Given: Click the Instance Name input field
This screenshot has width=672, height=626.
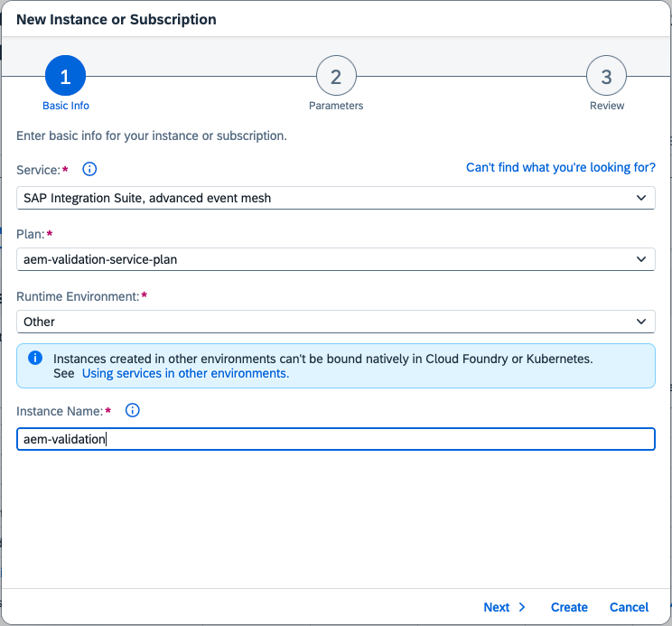Looking at the screenshot, I should click(x=336, y=439).
